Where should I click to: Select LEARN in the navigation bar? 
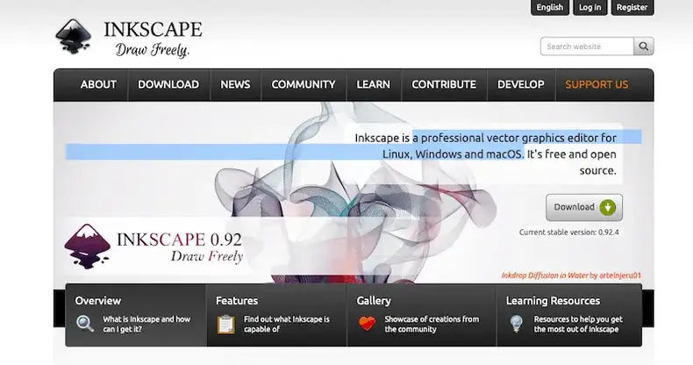click(374, 85)
